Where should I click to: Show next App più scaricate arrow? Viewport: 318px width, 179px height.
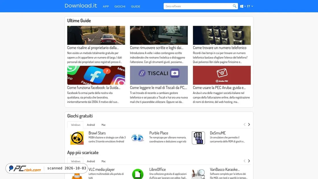pyautogui.click(x=249, y=161)
